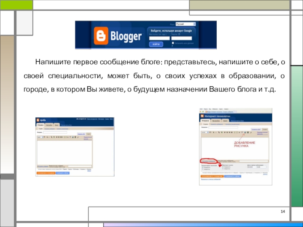The image size is (303, 227).
Task: Click the eraser icon in the проба editor toolbar
Action: click(x=78, y=137)
